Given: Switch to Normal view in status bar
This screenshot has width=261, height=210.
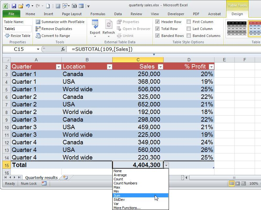Looking at the screenshot, I should click(232, 183).
